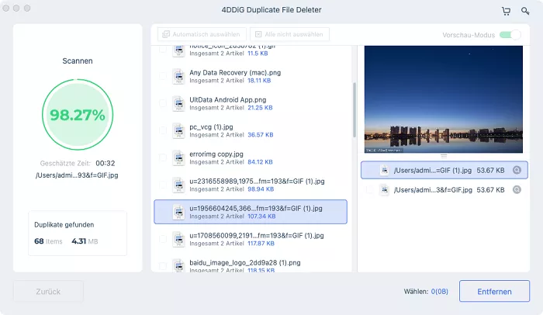
Task: Open the shopping cart icon
Action: 507,12
